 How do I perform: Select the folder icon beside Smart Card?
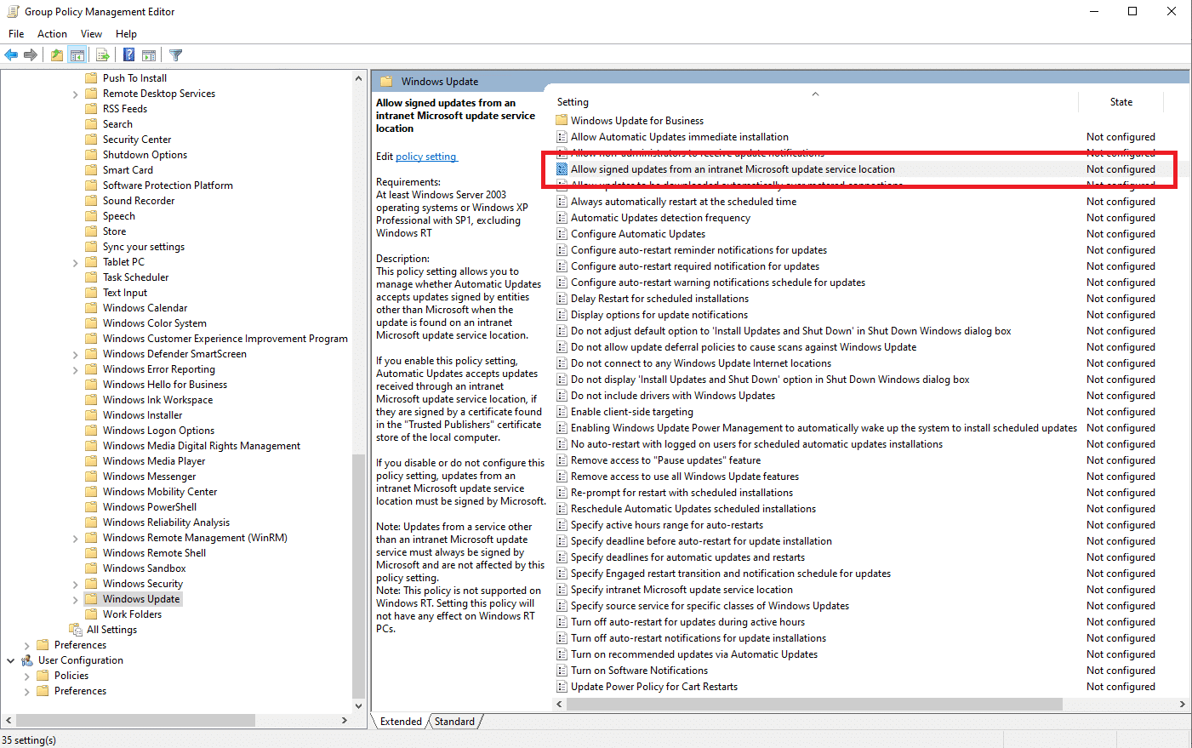(92, 170)
